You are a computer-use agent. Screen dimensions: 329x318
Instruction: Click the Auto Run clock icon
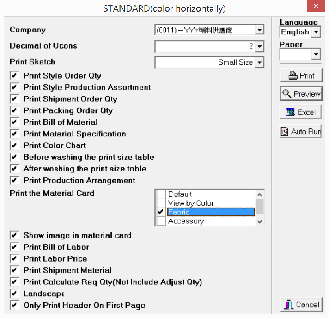[x=285, y=132]
